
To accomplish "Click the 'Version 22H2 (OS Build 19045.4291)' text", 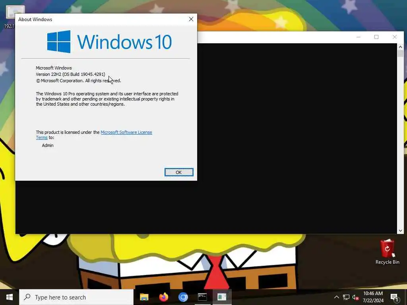I will pyautogui.click(x=71, y=74).
